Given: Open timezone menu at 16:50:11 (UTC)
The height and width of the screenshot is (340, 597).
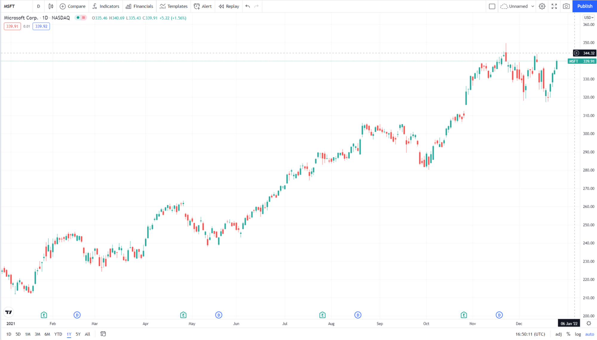Looking at the screenshot, I should (530, 334).
